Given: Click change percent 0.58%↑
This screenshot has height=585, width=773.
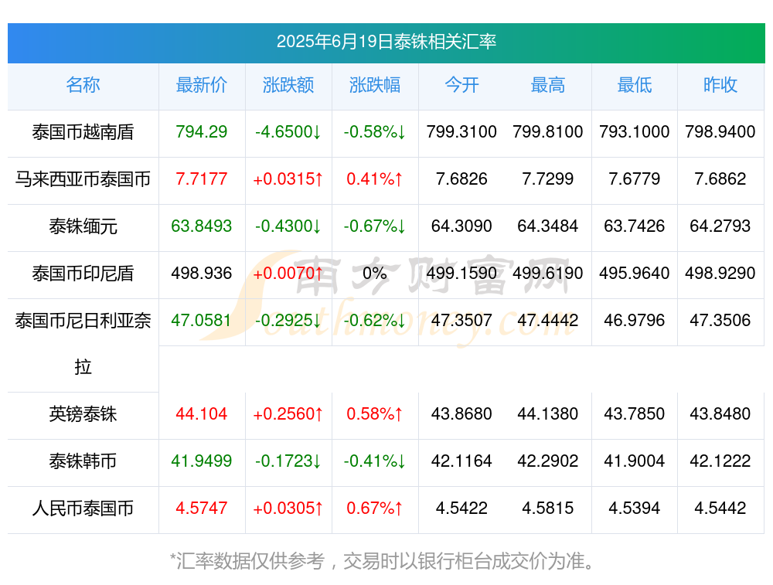Looking at the screenshot, I should 375,414.
